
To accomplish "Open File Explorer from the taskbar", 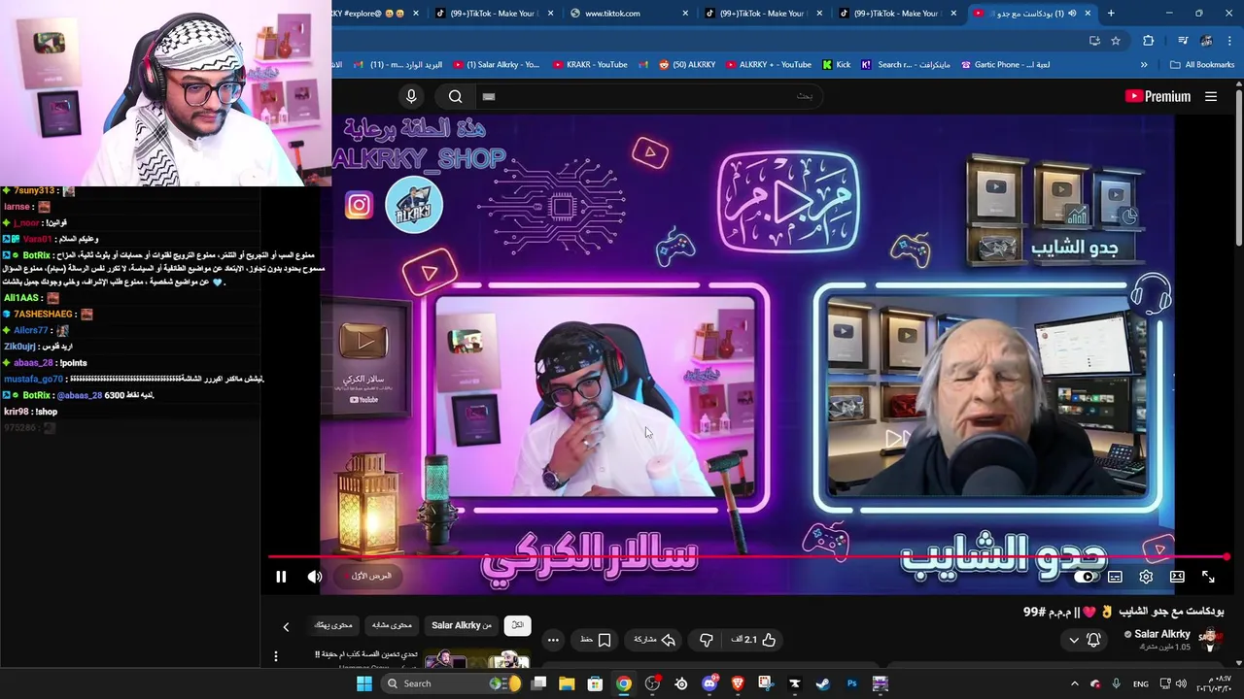I will (x=567, y=683).
